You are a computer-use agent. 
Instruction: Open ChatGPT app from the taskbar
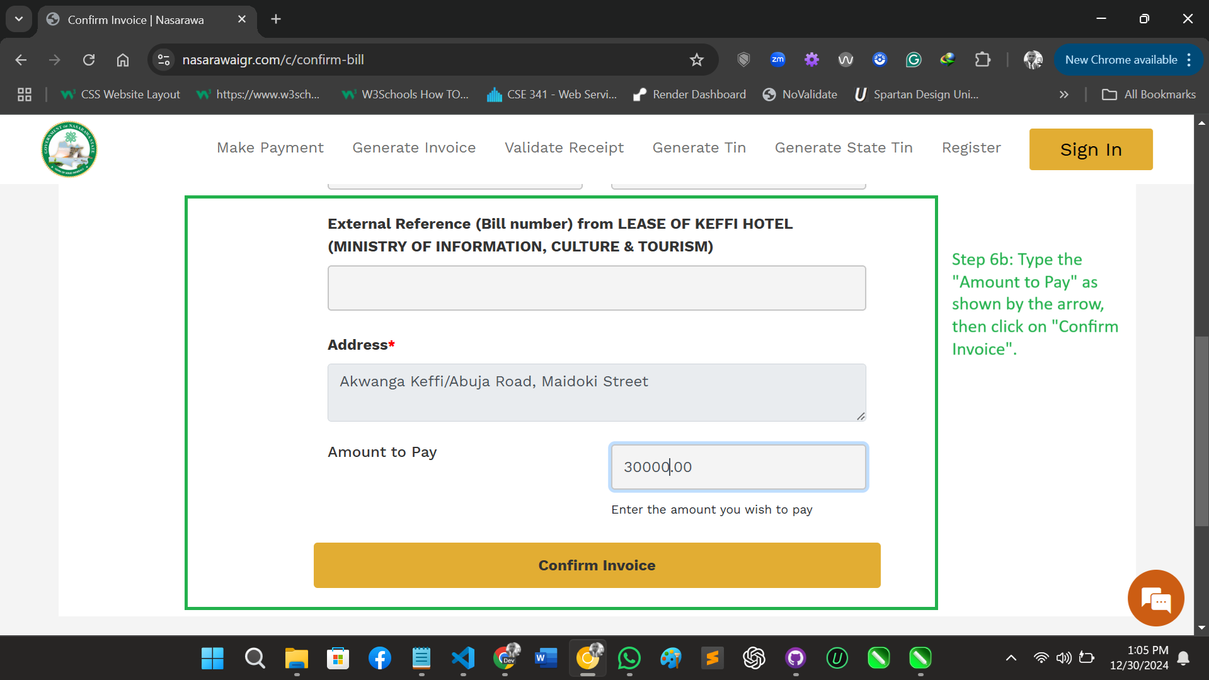(x=754, y=659)
